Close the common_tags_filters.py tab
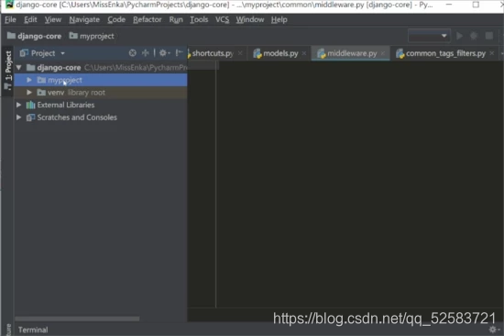The image size is (504, 336). point(492,53)
